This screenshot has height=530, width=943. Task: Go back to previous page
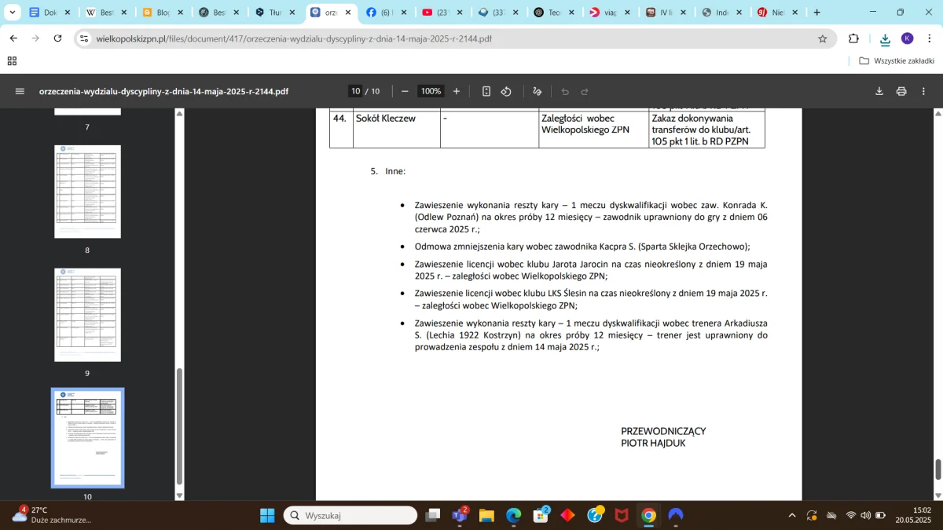coord(13,38)
